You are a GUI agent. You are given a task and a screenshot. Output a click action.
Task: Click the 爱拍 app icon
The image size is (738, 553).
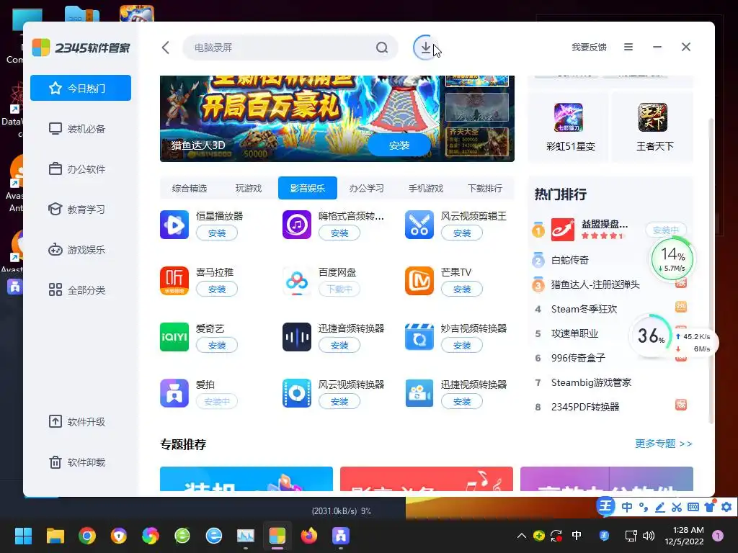pyautogui.click(x=174, y=393)
